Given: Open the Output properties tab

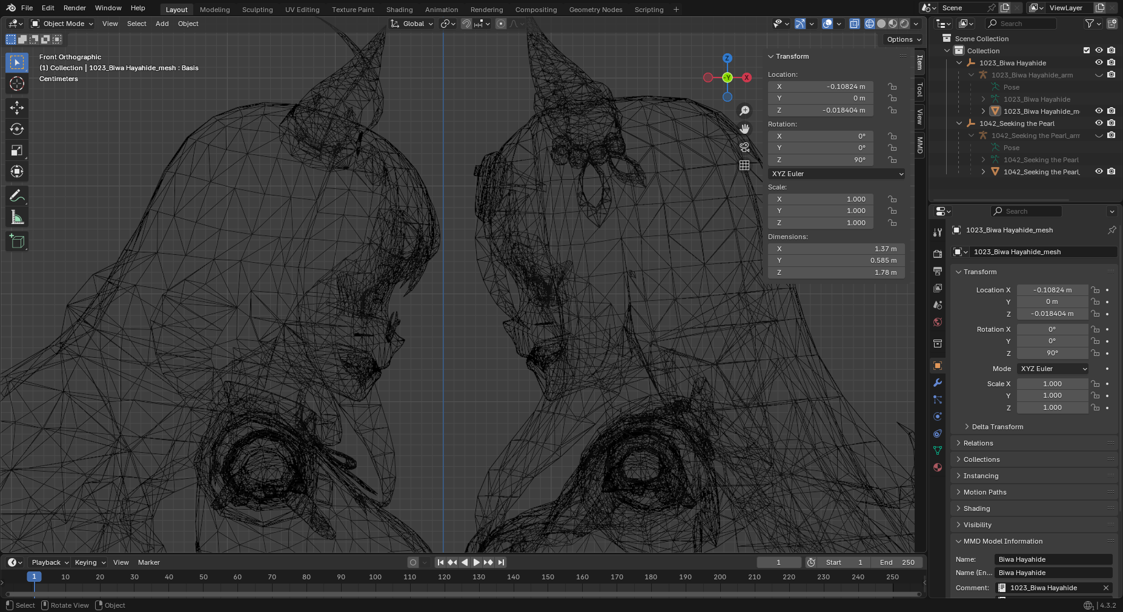Looking at the screenshot, I should pyautogui.click(x=938, y=271).
